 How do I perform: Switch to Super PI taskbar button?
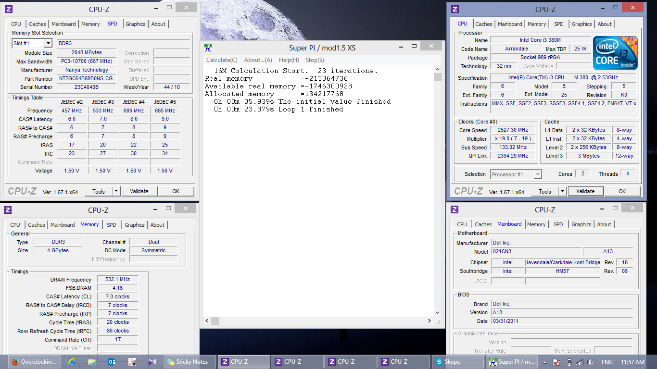point(511,362)
